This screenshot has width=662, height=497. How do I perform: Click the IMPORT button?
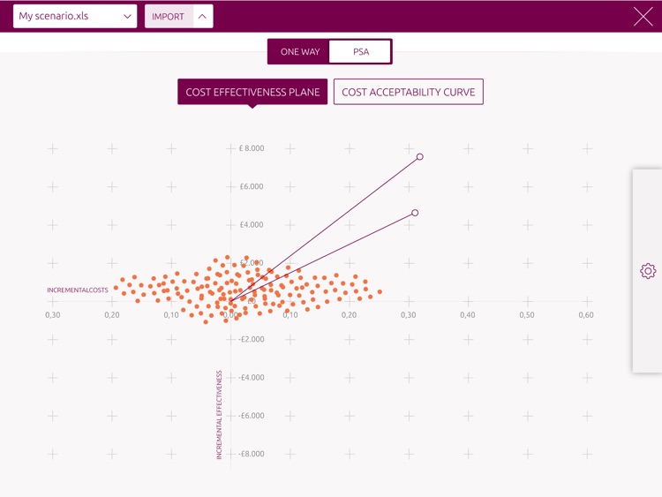(169, 17)
